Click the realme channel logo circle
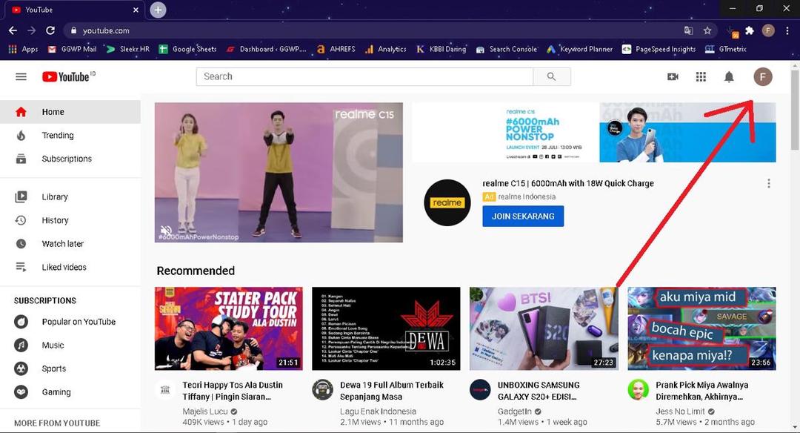This screenshot has height=433, width=800. coord(447,202)
